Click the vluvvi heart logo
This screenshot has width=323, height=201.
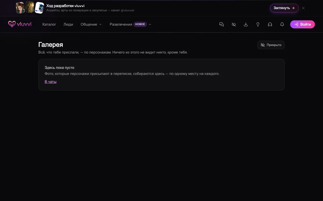(x=20, y=24)
